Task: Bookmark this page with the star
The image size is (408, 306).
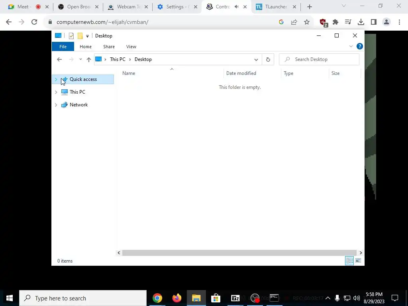Action: pyautogui.click(x=307, y=22)
